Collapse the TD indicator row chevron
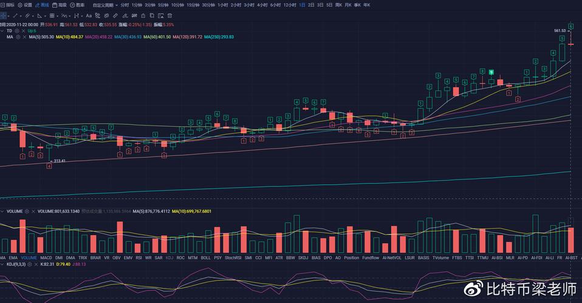The height and width of the screenshot is (303, 582). [x=2, y=31]
